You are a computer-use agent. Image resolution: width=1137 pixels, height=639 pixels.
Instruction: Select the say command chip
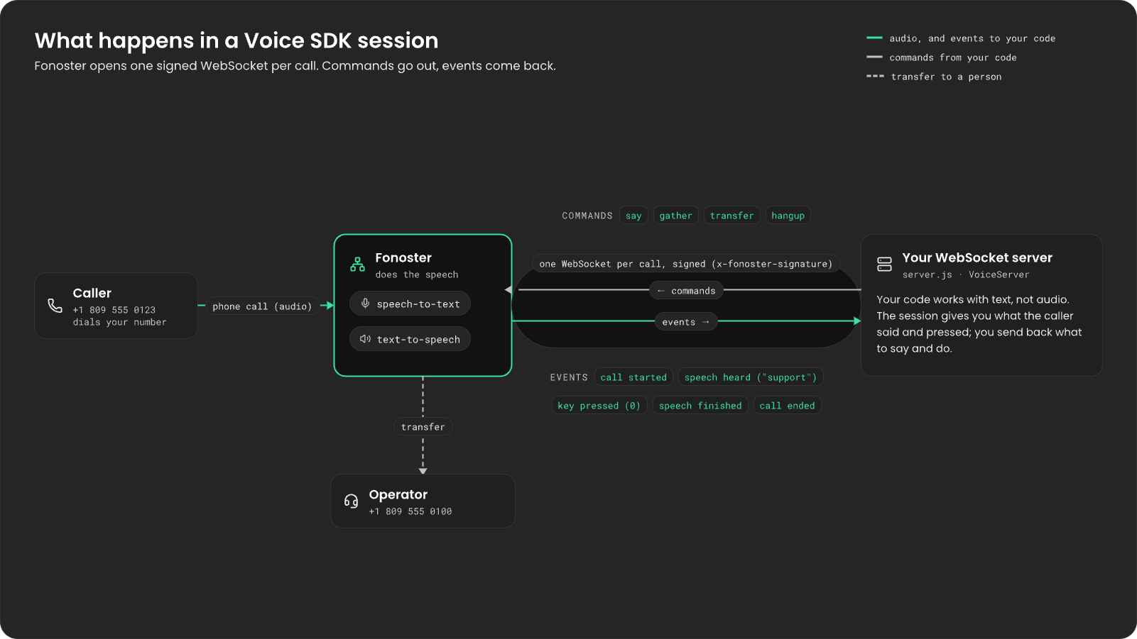coord(633,216)
